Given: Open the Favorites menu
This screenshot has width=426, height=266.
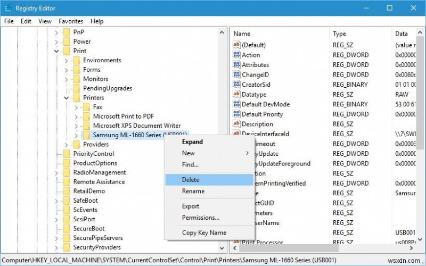Looking at the screenshot, I should [x=71, y=21].
